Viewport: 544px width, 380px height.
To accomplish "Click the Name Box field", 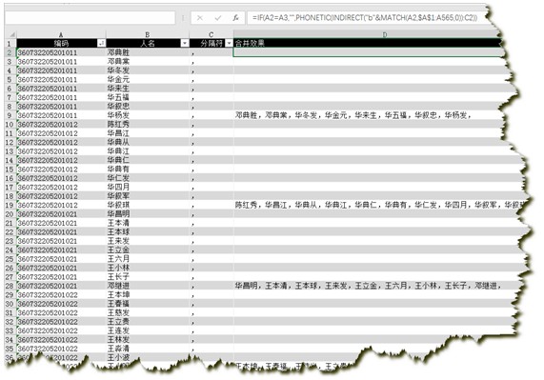I will [x=90, y=18].
